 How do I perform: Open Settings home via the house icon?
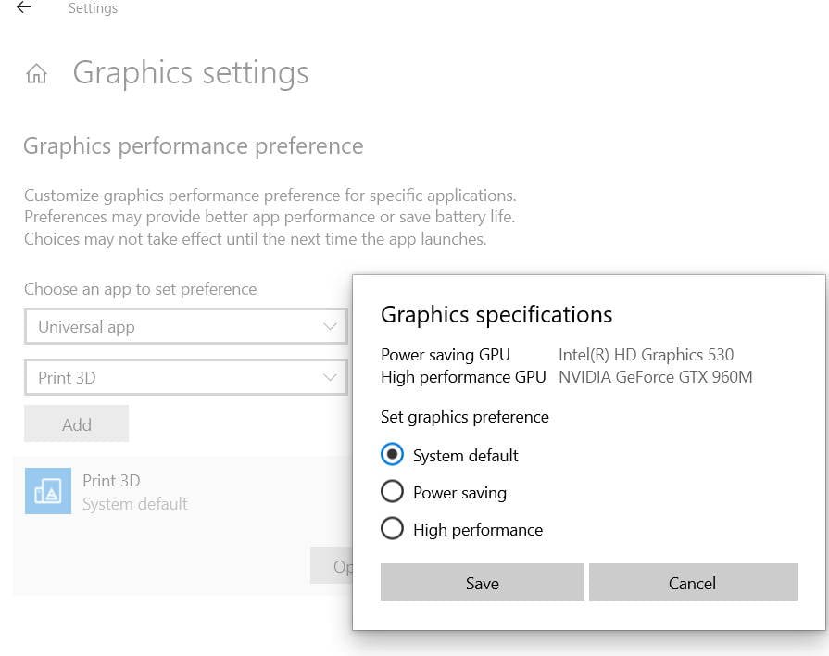tap(36, 73)
